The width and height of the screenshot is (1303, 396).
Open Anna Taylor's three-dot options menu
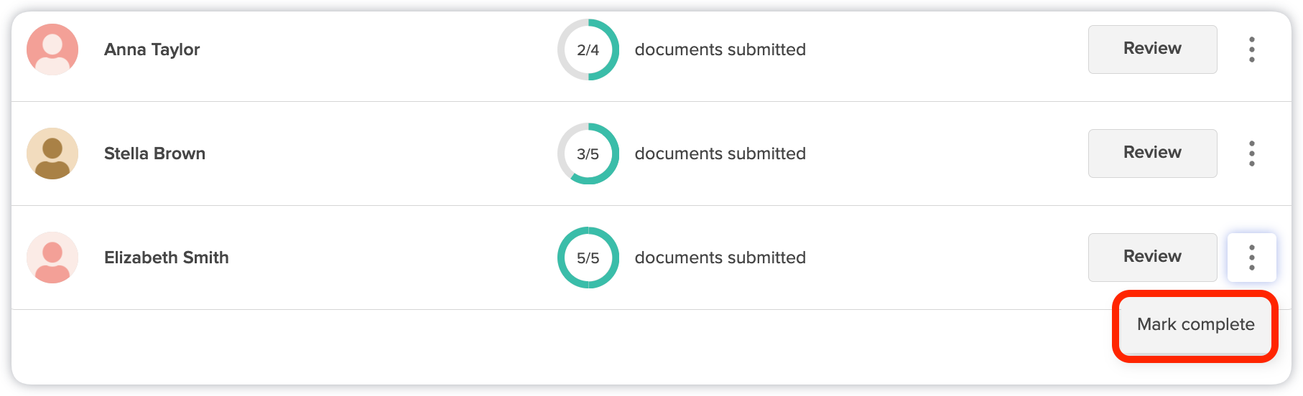(1252, 49)
